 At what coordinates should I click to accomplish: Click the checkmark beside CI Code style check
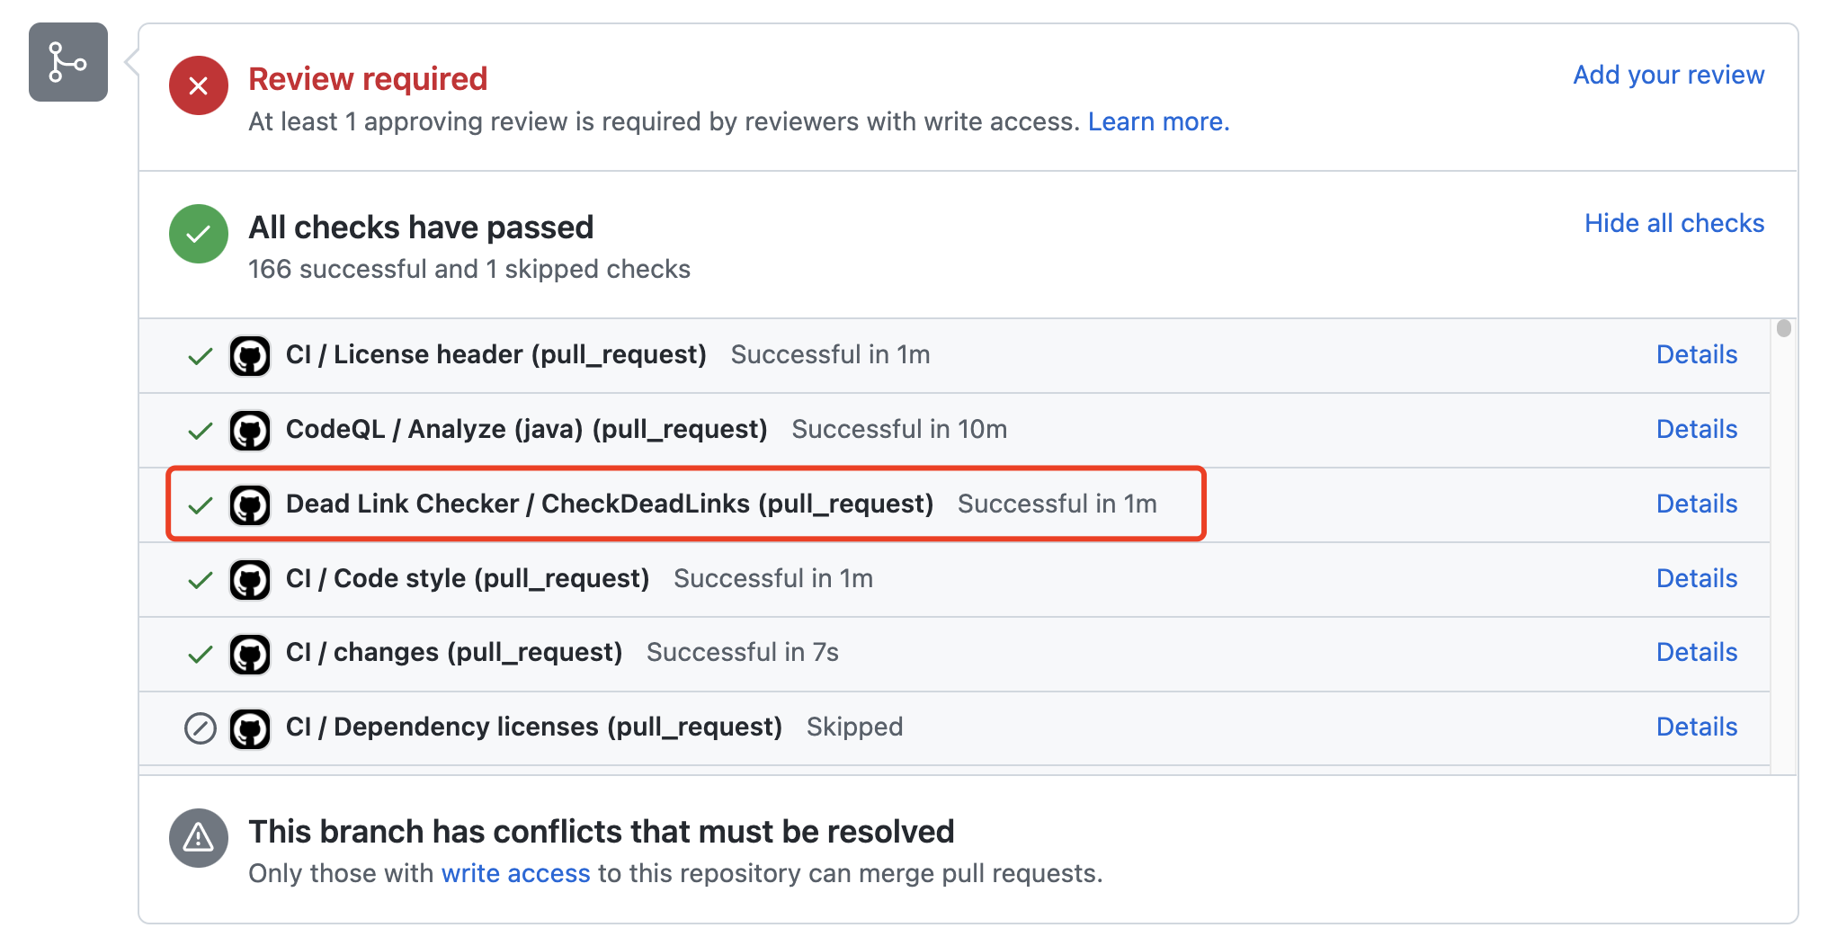pos(200,579)
